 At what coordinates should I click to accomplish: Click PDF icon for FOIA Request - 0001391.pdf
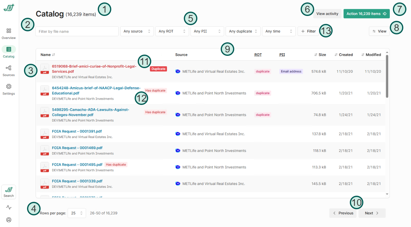pos(45,134)
